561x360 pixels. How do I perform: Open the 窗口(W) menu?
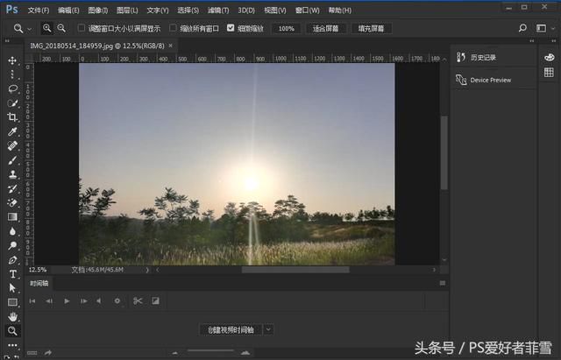point(308,11)
